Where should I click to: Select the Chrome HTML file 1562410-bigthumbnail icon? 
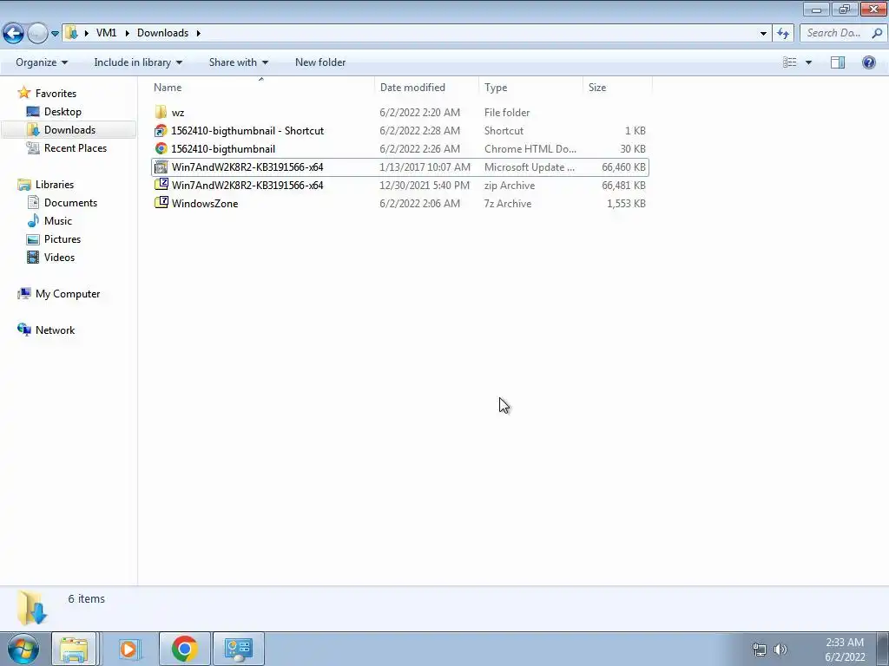coord(161,148)
